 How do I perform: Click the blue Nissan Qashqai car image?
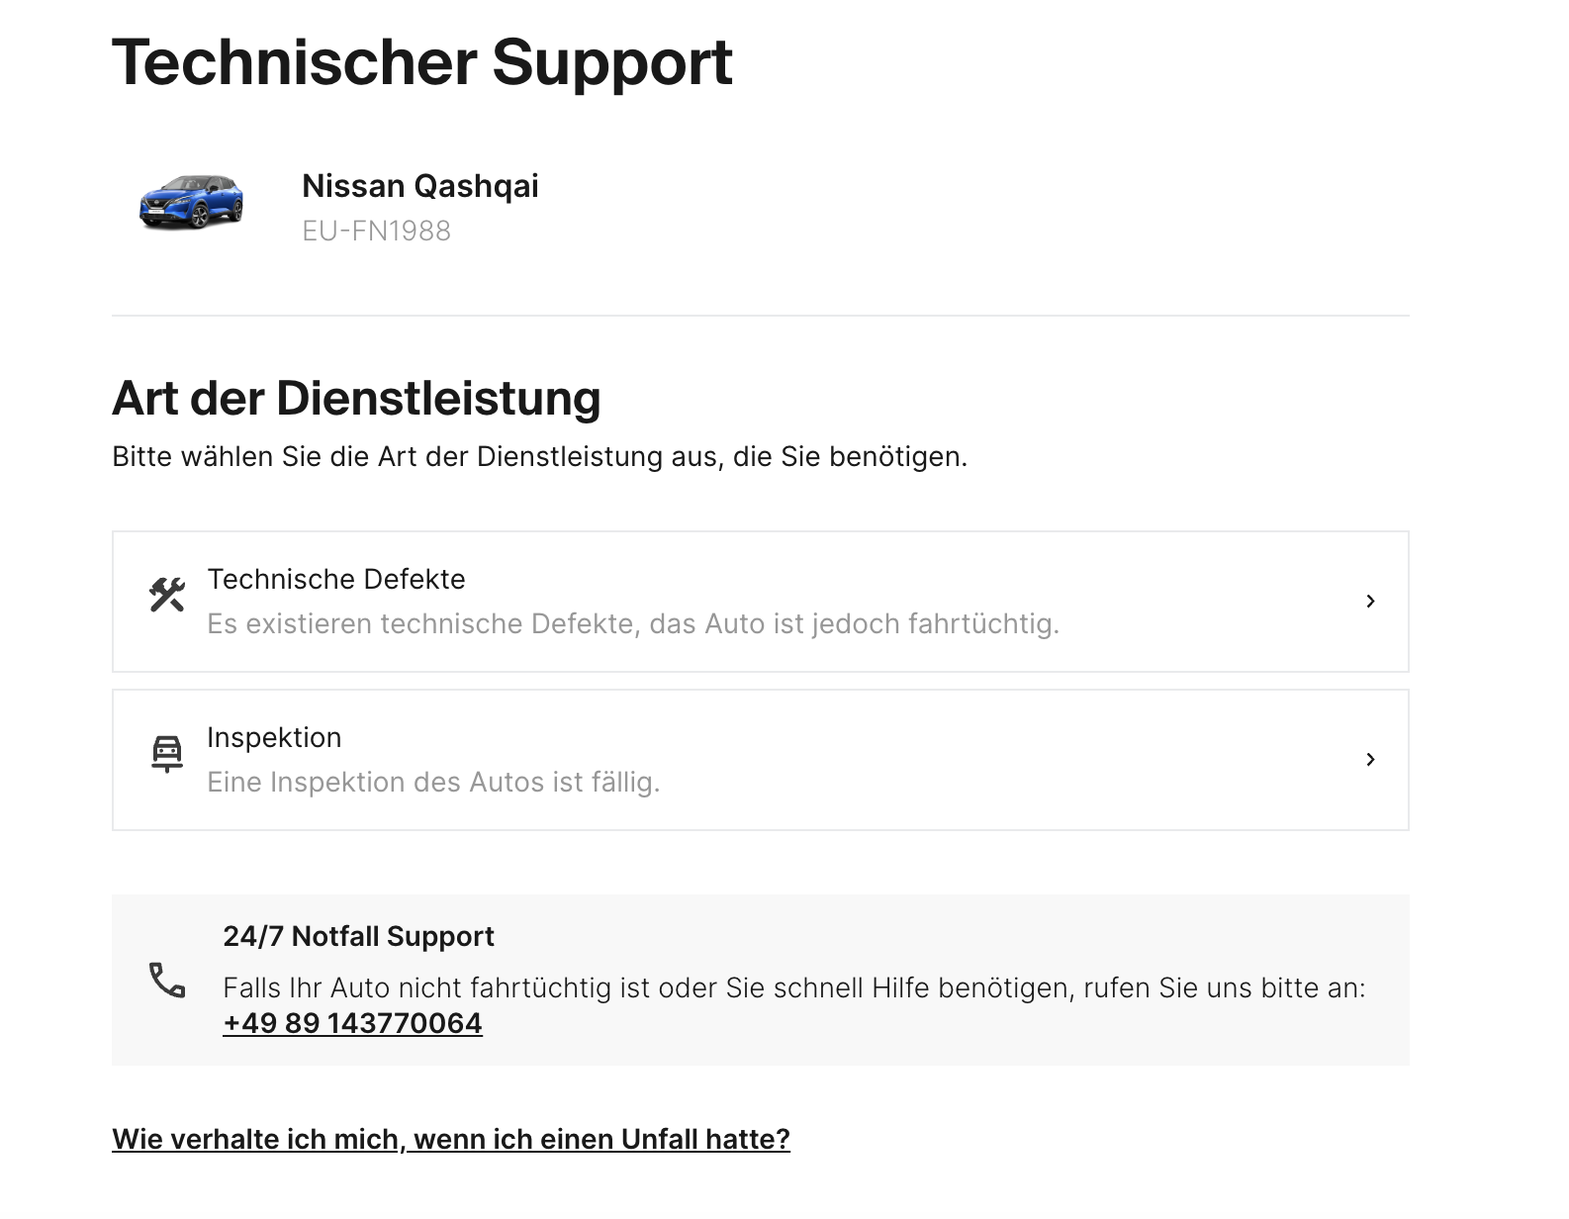click(191, 203)
